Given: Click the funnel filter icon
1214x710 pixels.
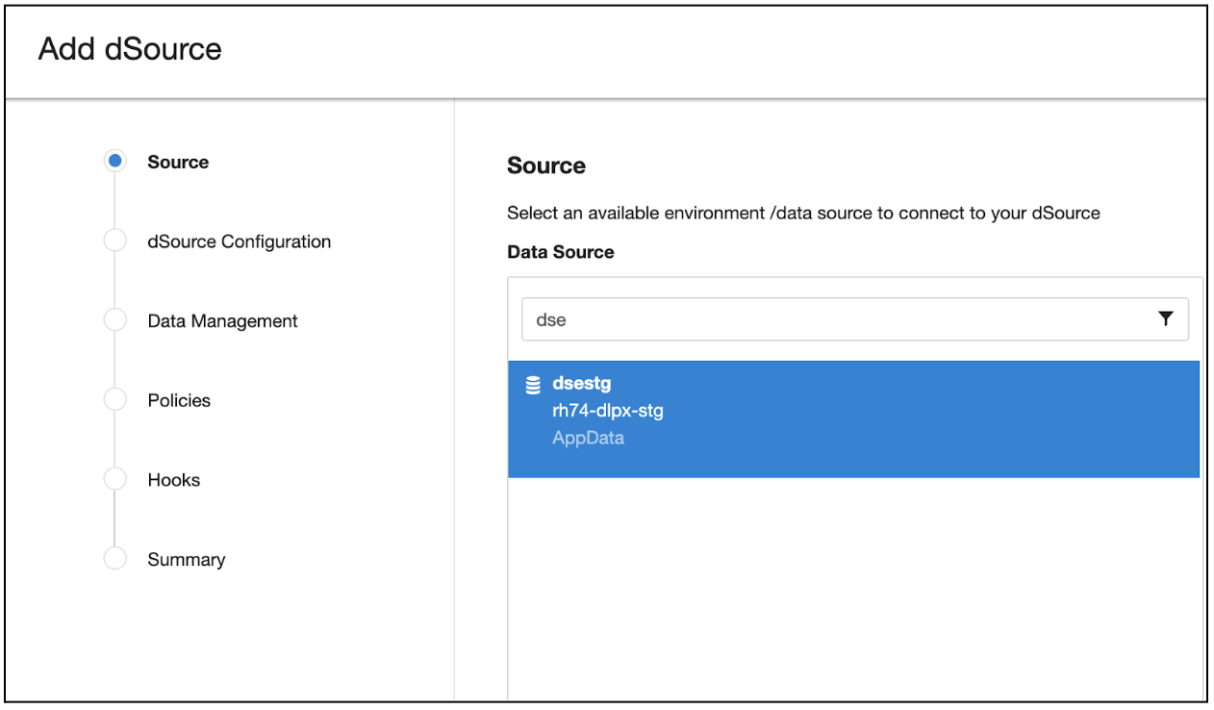Looking at the screenshot, I should click(1166, 318).
